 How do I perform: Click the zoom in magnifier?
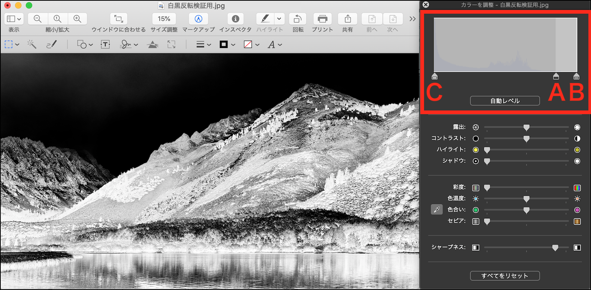[77, 19]
